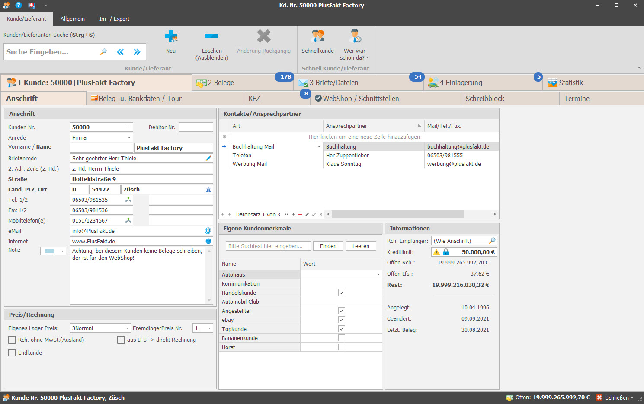Click the Suche Eingeben search field

coord(51,52)
